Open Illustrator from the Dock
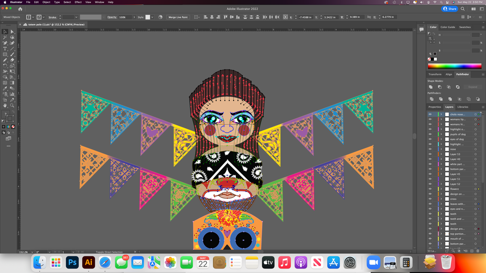486x273 pixels. [89, 262]
